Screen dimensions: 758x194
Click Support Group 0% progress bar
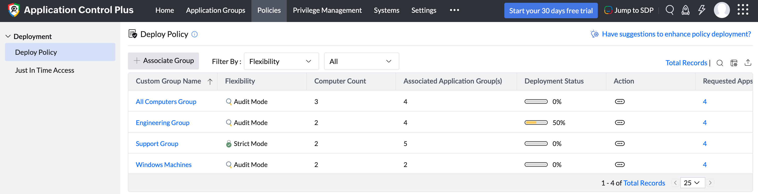[x=536, y=143]
